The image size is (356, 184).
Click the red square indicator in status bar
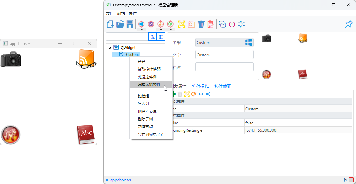(x=351, y=180)
